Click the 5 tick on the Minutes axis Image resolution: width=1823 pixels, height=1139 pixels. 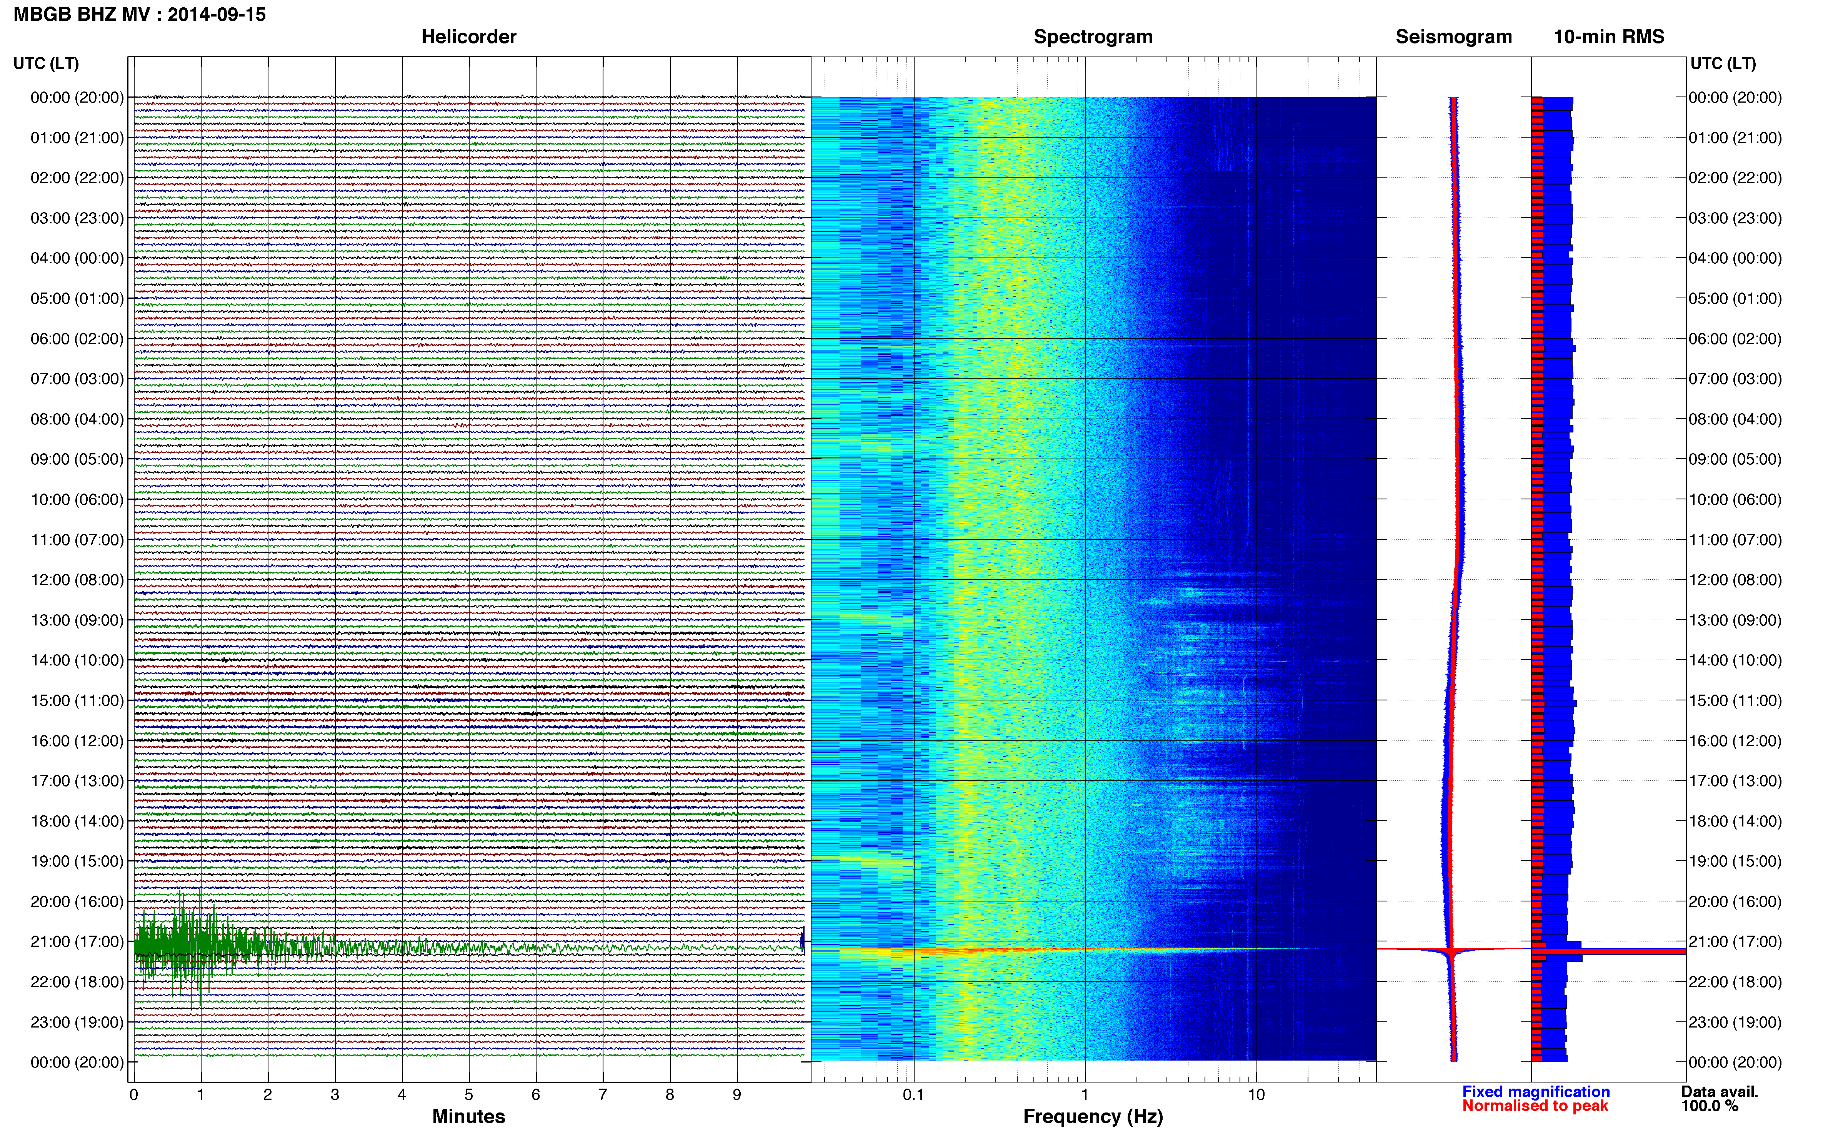tap(469, 1094)
